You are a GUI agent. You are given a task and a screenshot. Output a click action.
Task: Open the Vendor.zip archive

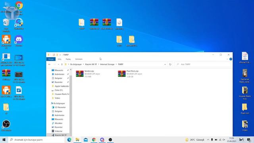pyautogui.click(x=88, y=74)
